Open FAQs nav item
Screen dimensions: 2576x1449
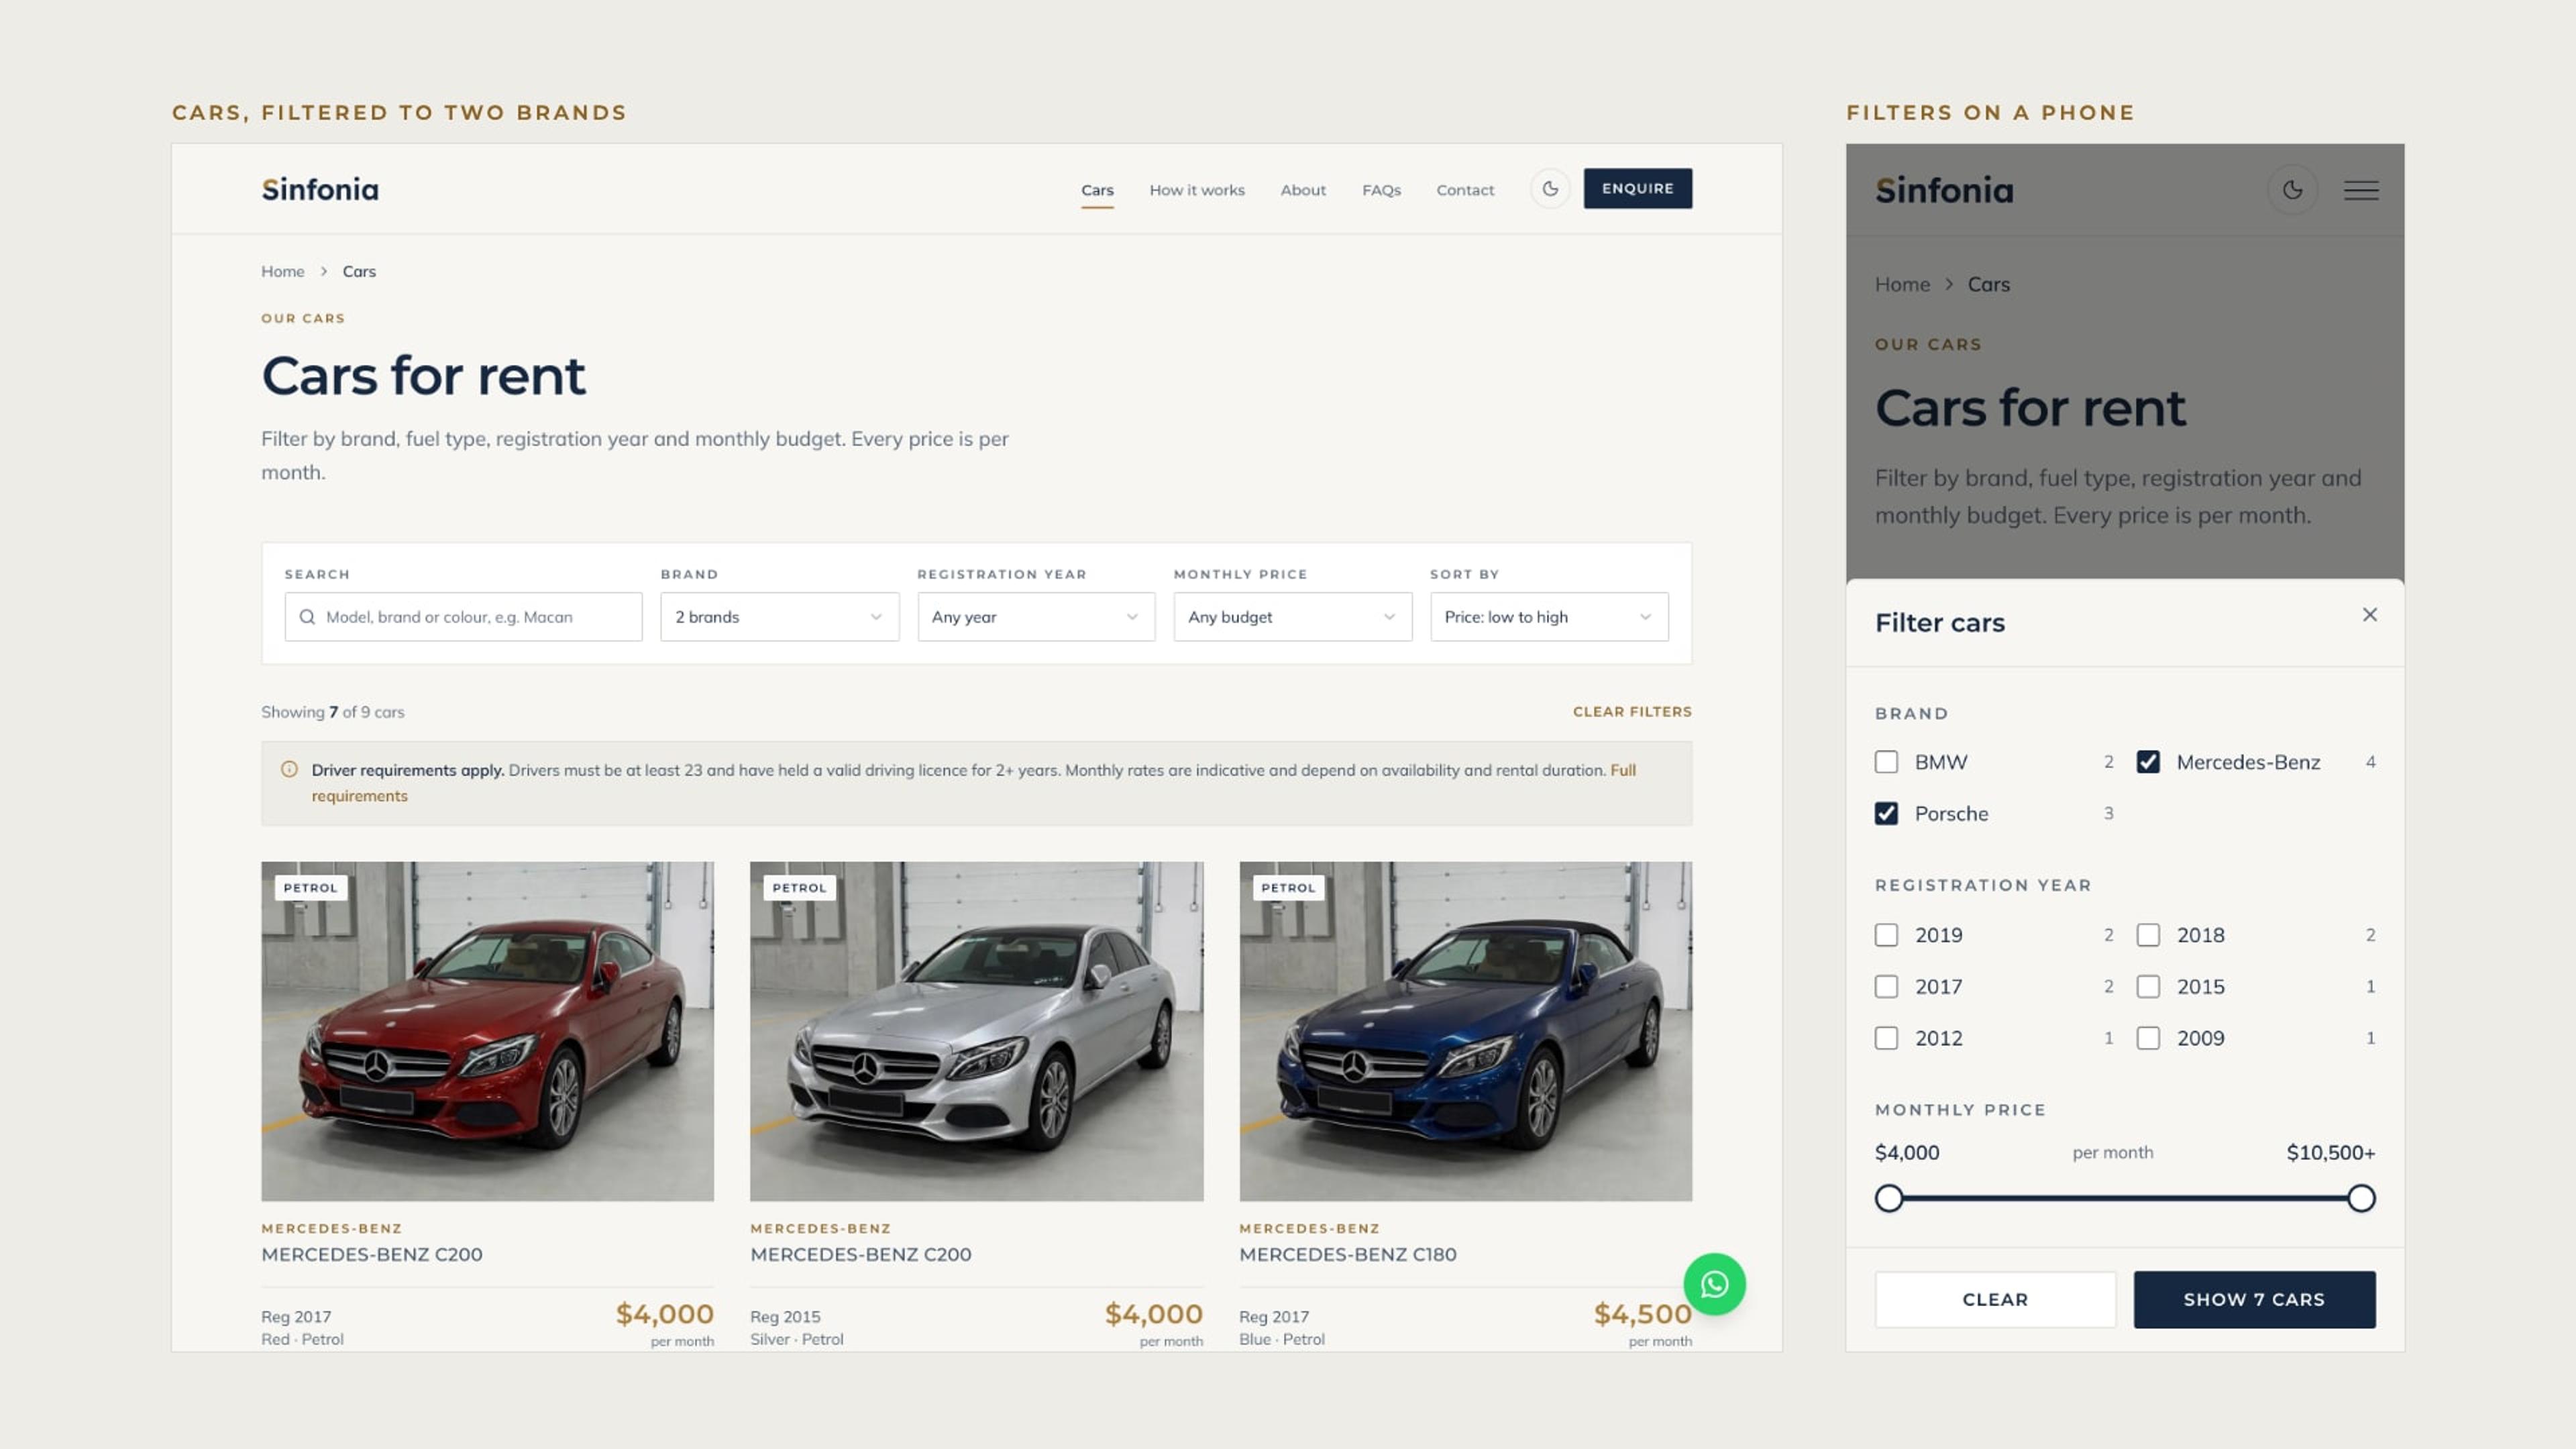click(1381, 189)
